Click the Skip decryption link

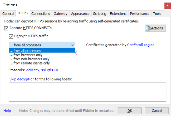click(22, 79)
